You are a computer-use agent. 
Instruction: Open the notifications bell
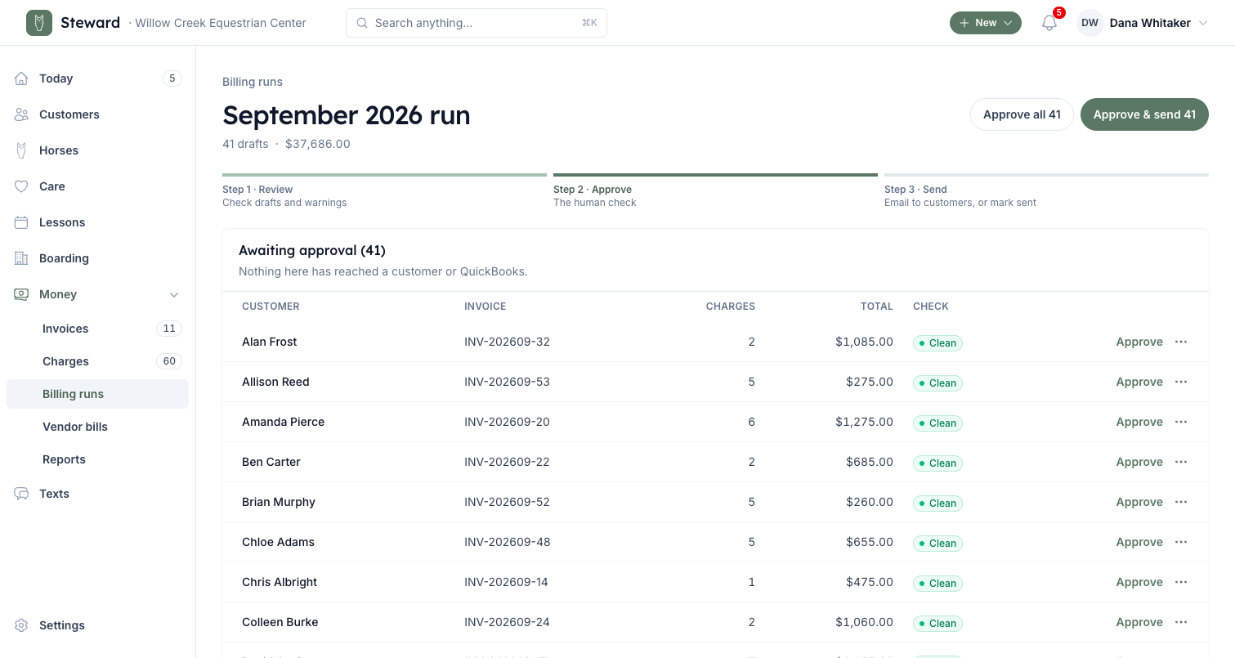[1049, 23]
